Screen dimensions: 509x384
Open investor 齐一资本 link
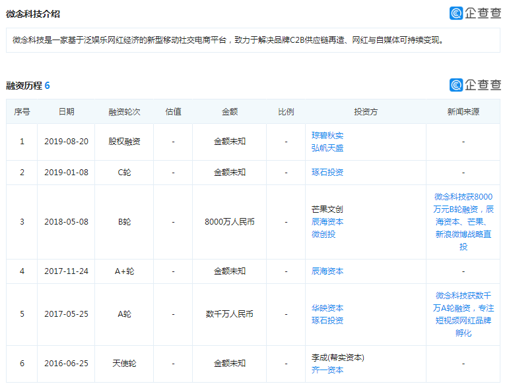(327, 370)
